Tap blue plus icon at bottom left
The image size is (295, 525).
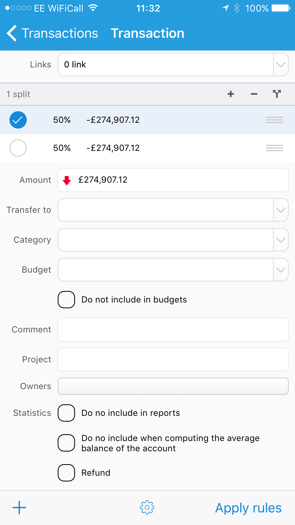click(x=19, y=507)
